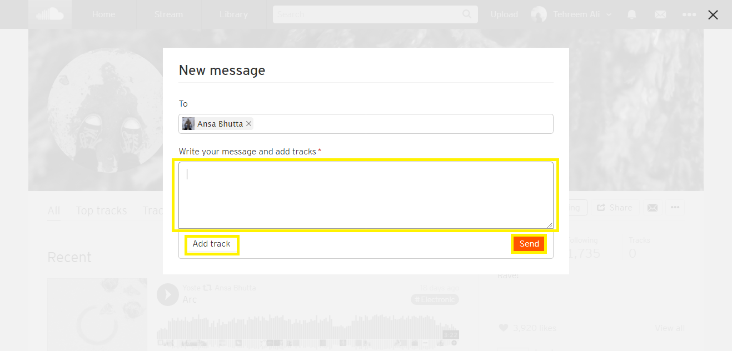Close the New message dialog with X

(713, 15)
